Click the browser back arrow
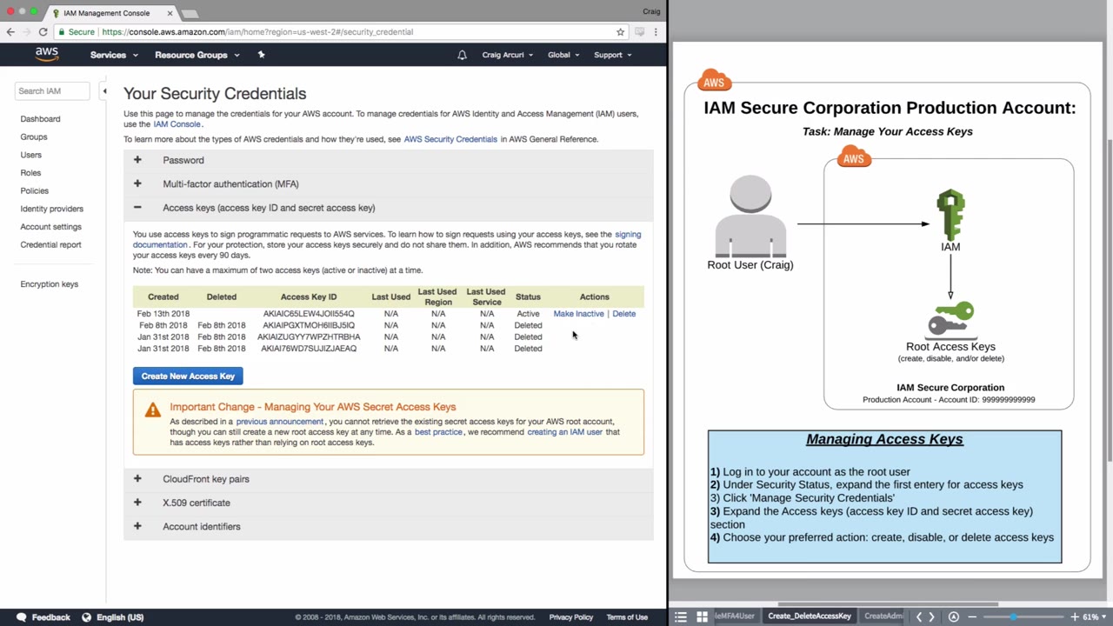The height and width of the screenshot is (626, 1113). 10,32
